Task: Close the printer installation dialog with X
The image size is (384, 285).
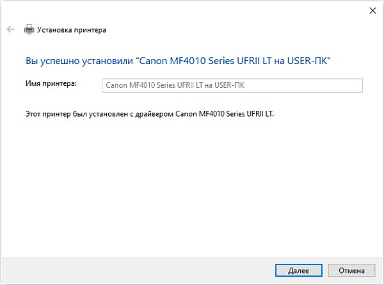Action: click(372, 10)
